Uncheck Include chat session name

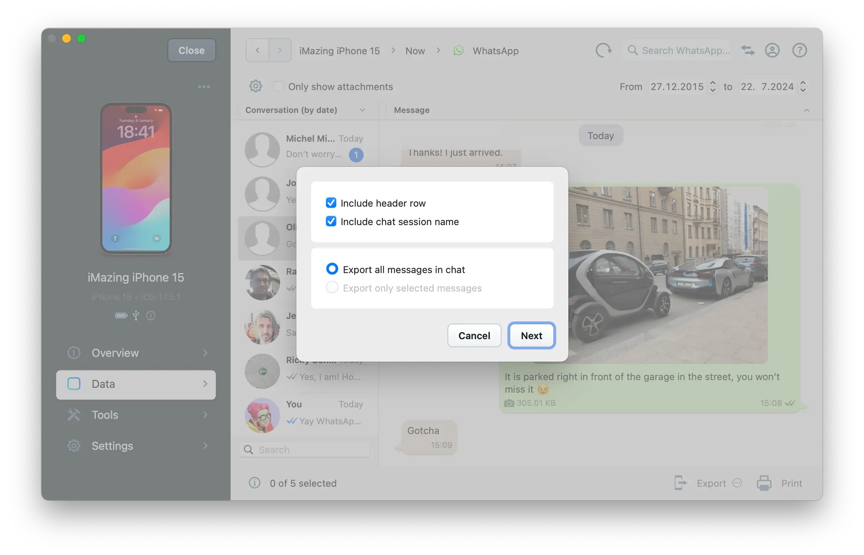tap(331, 221)
